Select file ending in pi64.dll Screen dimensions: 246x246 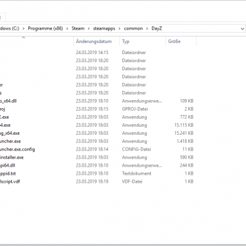click(7, 165)
